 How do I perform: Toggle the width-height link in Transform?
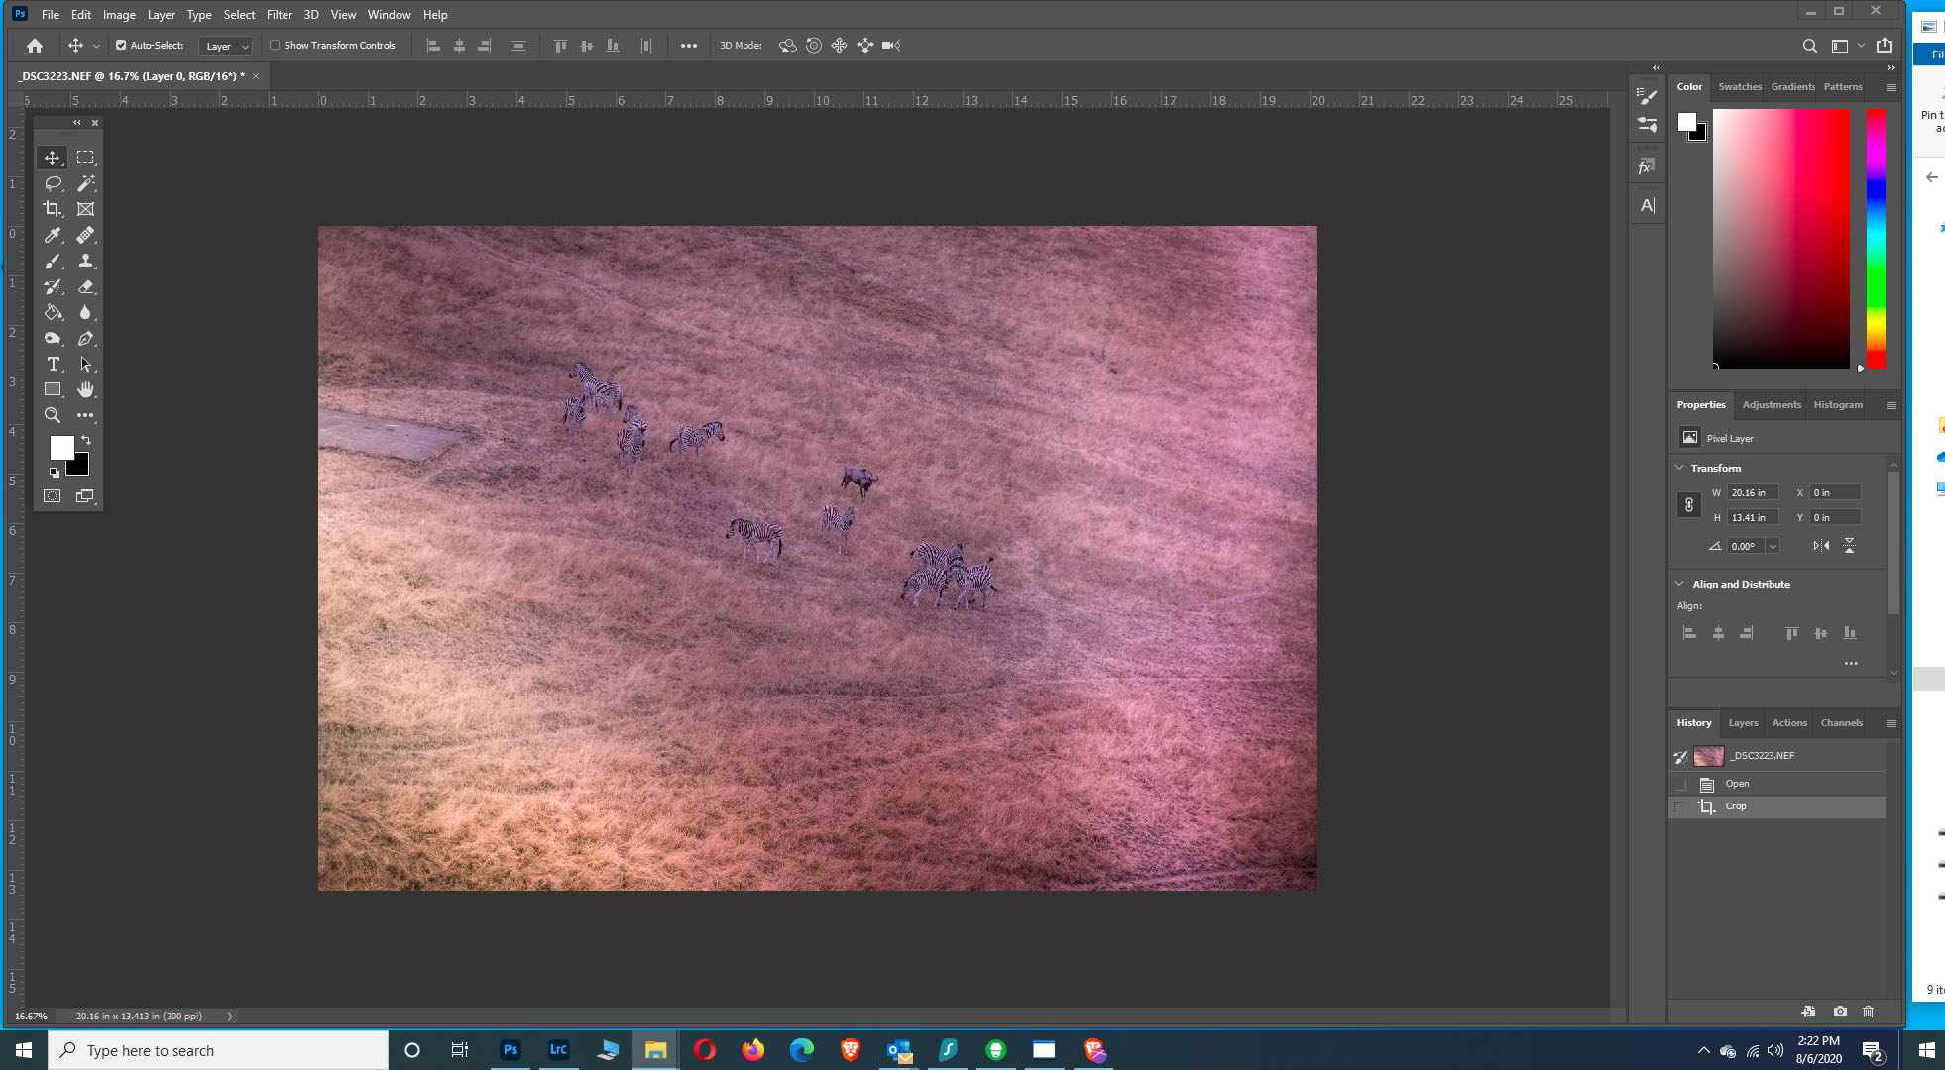(x=1690, y=504)
